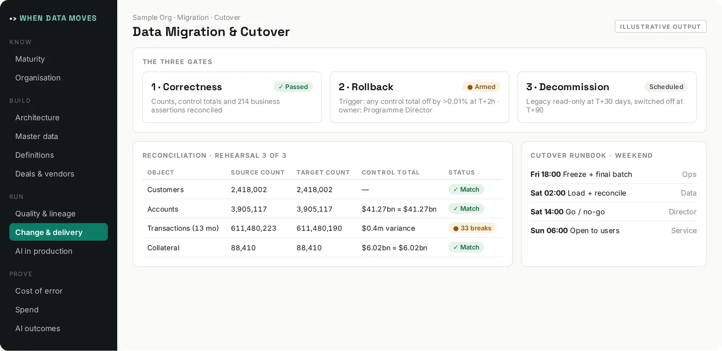Viewport: 722px width, 351px height.
Task: Open the Spend page
Action: point(59,310)
